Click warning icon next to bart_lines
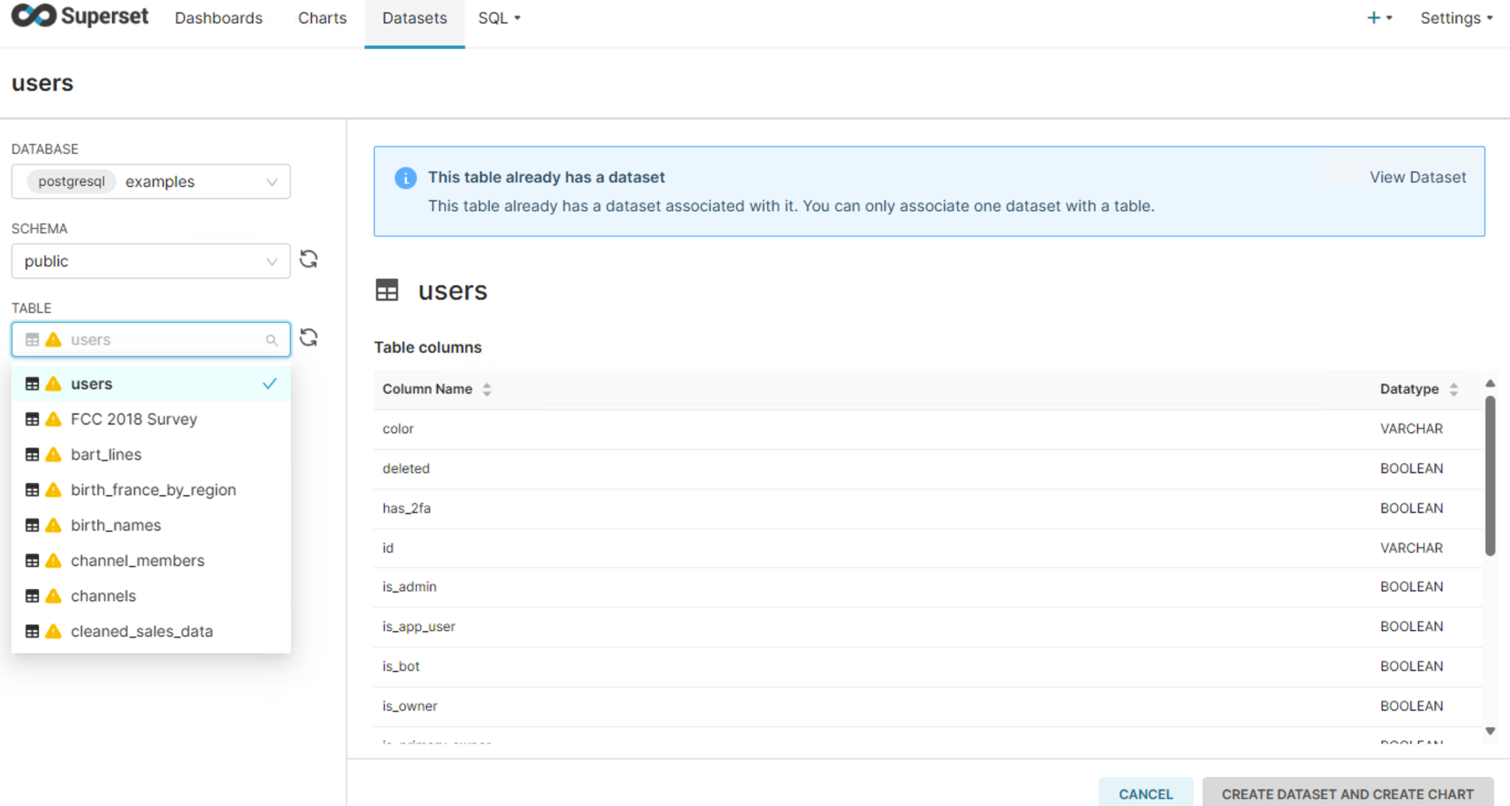This screenshot has width=1510, height=806. (x=54, y=454)
